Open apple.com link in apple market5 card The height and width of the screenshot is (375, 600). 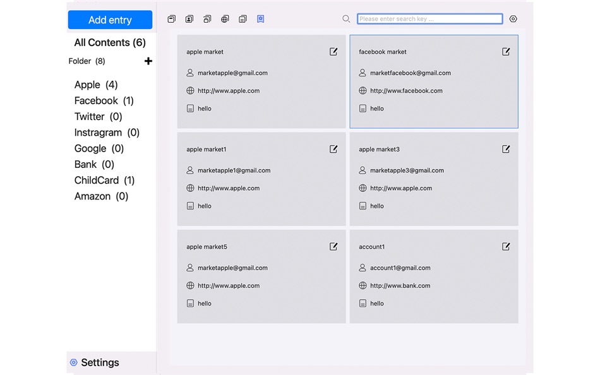click(229, 285)
